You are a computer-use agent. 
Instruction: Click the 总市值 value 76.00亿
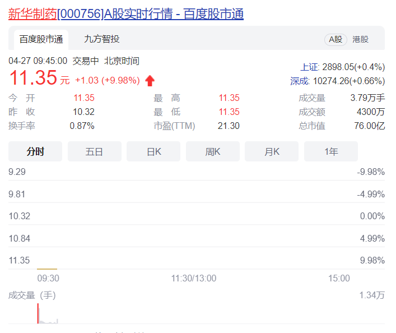pos(369,126)
